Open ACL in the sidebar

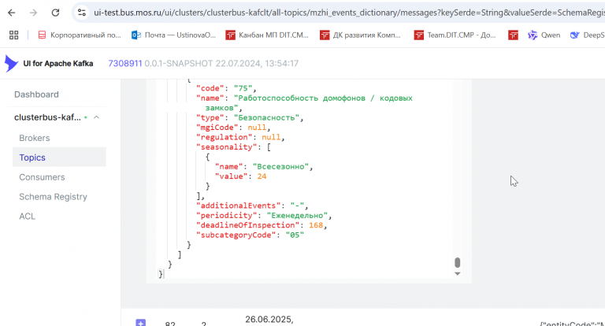[27, 217]
